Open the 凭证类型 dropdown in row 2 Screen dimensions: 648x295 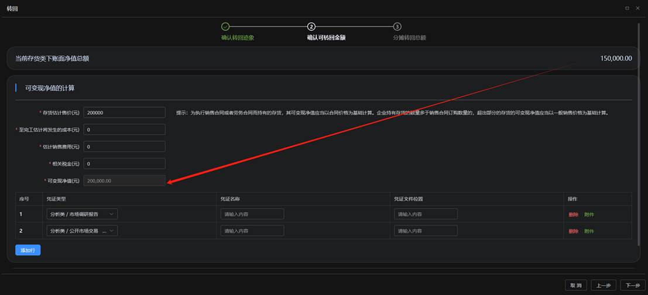pyautogui.click(x=82, y=231)
